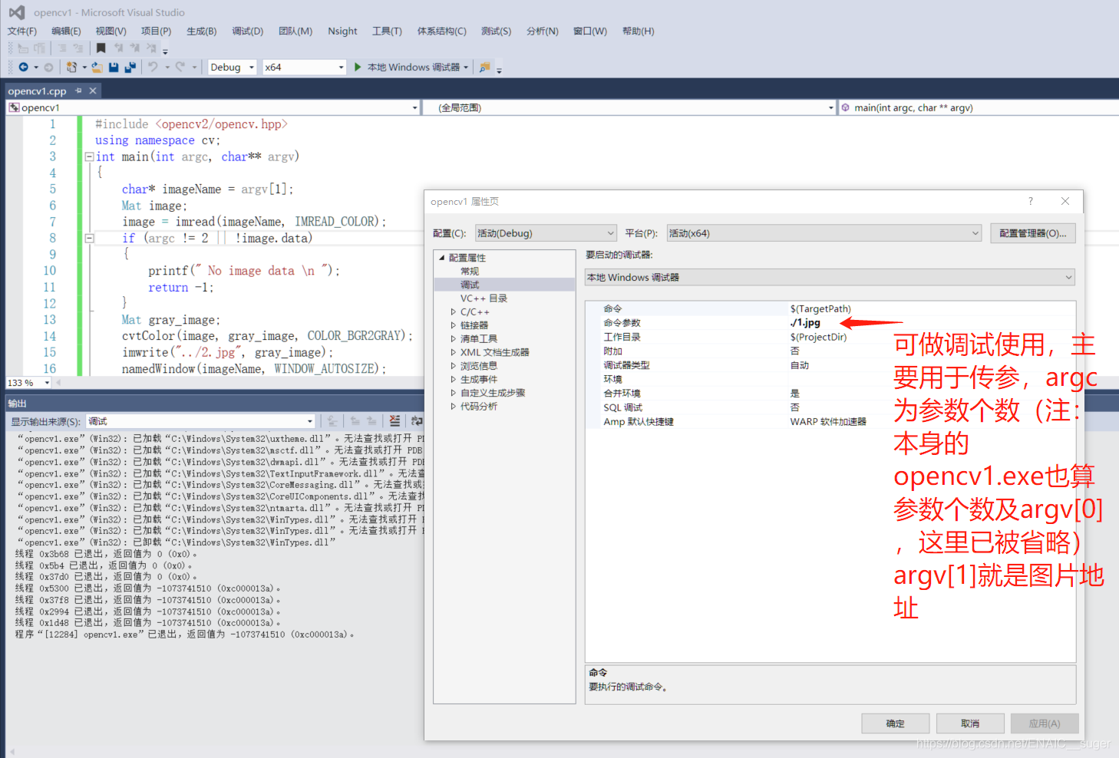This screenshot has height=758, width=1119.
Task: Click the help question mark in property dialog
Action: pyautogui.click(x=1031, y=201)
